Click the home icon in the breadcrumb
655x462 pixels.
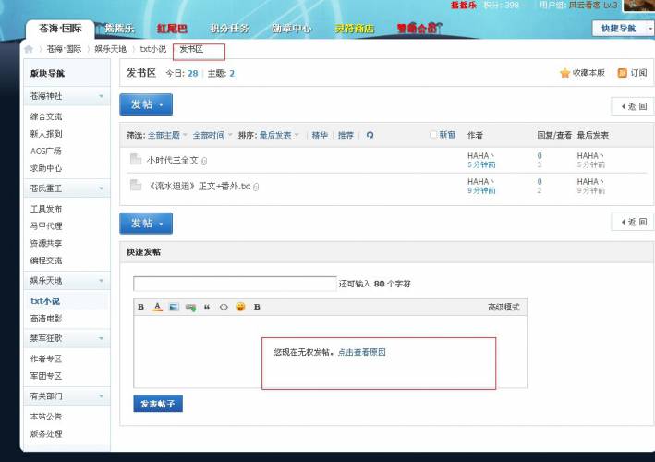point(29,49)
